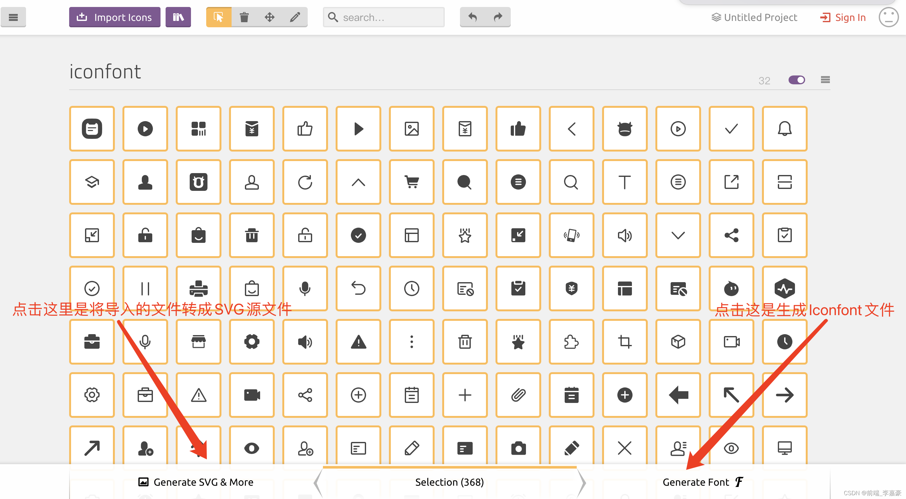Click the Import Icons button

[115, 17]
